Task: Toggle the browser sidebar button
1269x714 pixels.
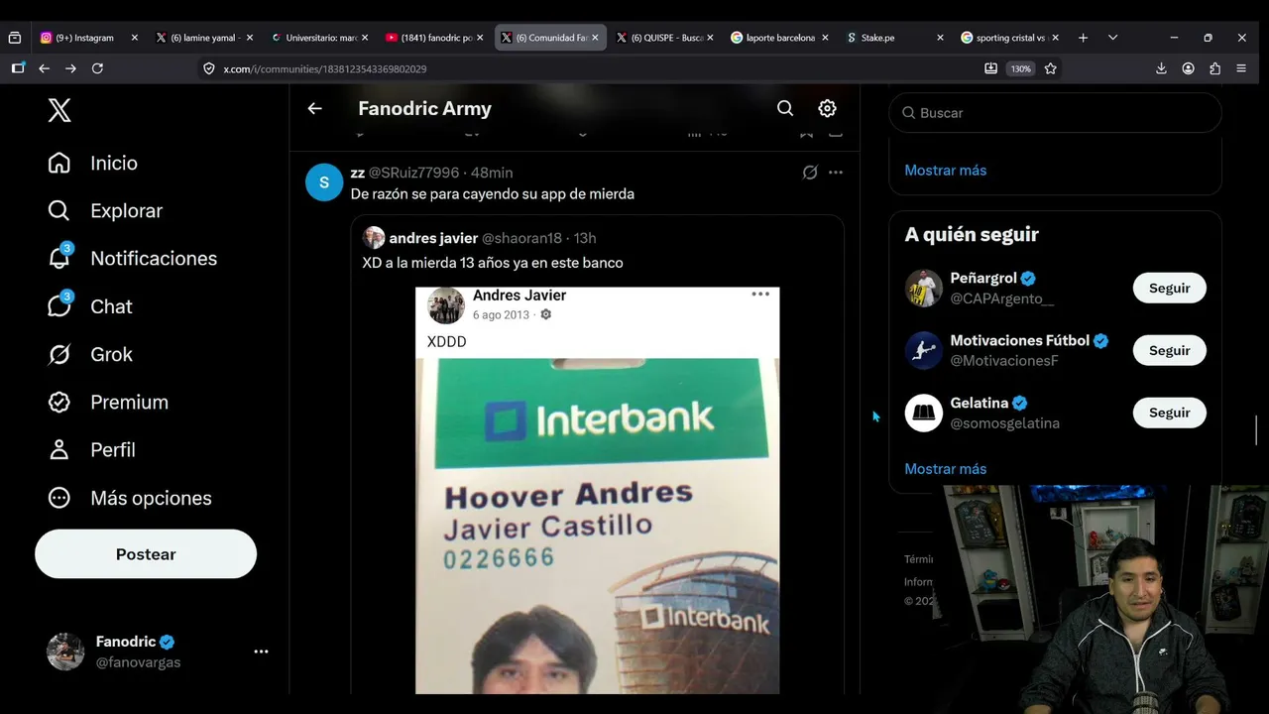Action: point(18,68)
